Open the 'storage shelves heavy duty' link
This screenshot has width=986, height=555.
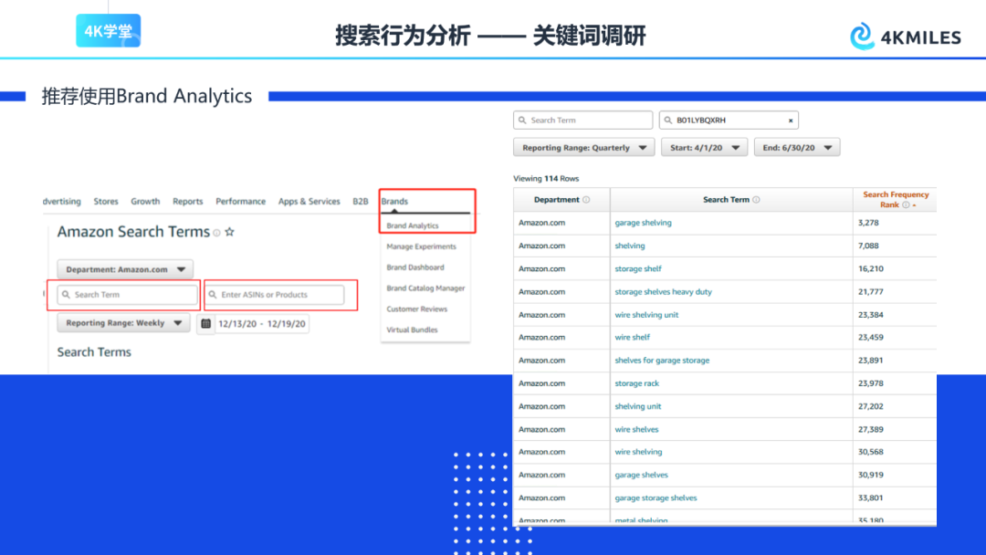point(663,292)
